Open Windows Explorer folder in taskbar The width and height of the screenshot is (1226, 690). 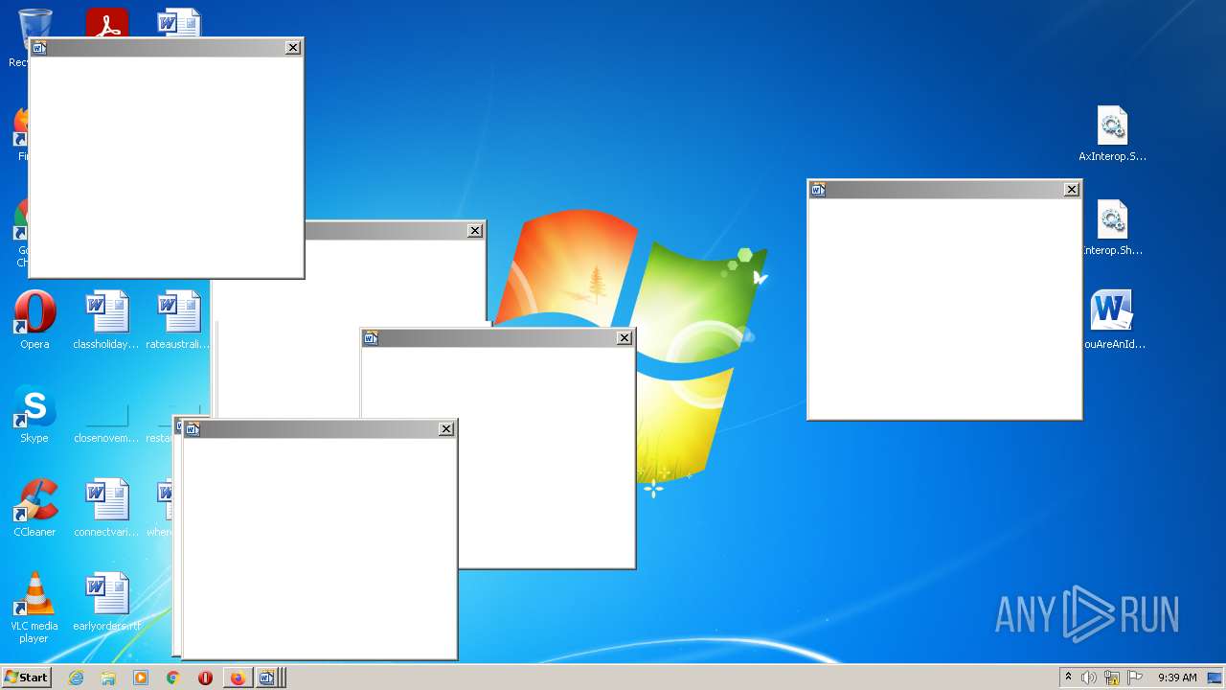[x=108, y=678]
